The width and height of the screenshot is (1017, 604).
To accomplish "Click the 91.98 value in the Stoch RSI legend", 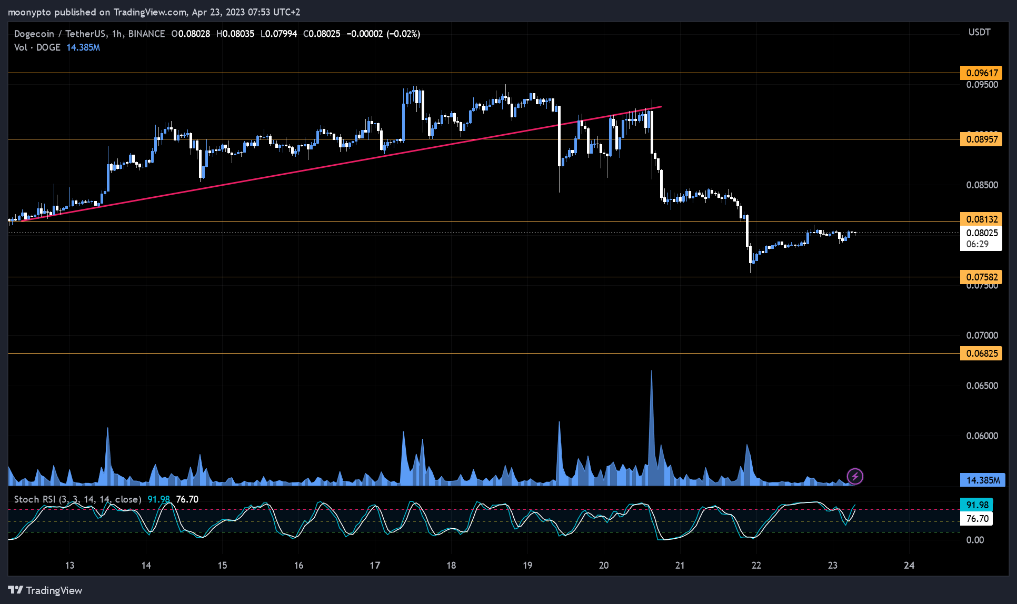I will click(x=158, y=499).
